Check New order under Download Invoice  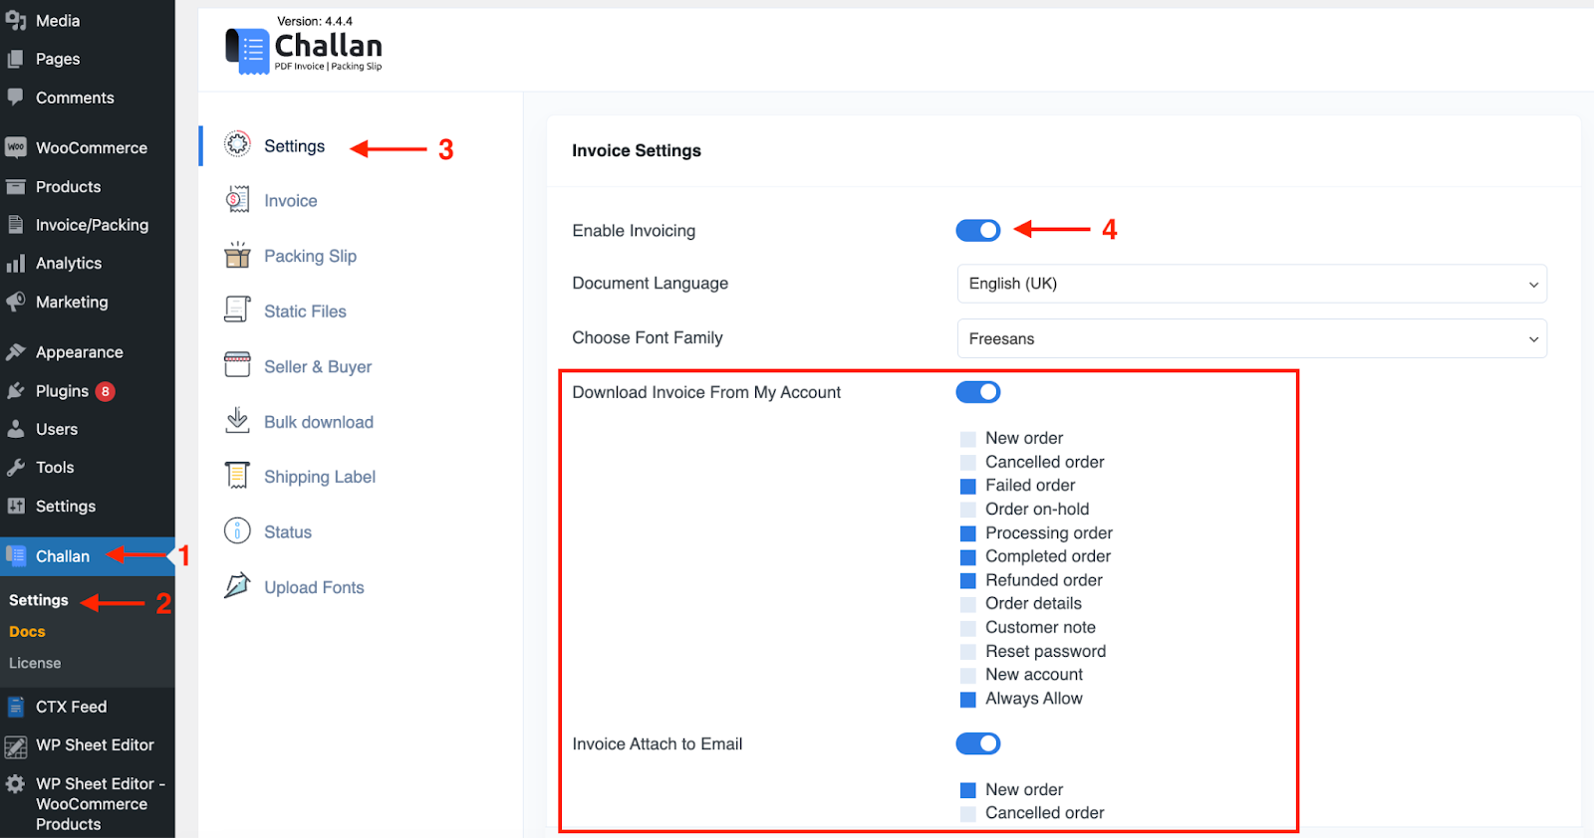pos(967,439)
